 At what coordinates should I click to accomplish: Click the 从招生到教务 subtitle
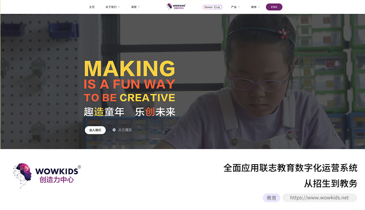[331, 183]
